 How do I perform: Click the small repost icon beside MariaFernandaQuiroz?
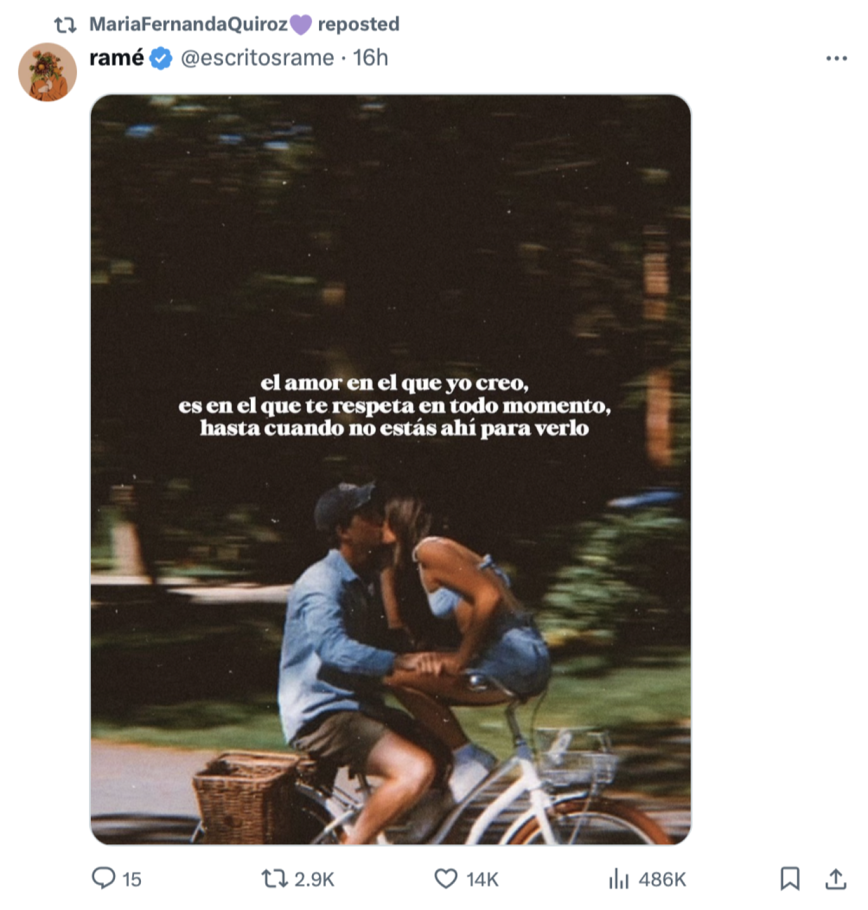point(65,25)
